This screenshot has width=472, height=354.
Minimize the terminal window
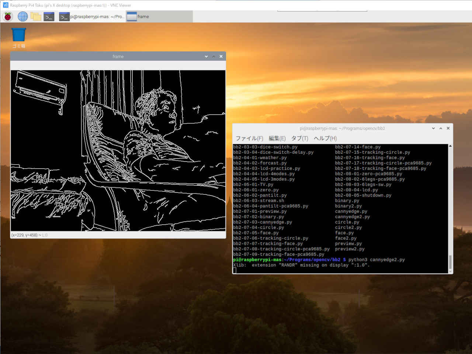click(x=433, y=128)
